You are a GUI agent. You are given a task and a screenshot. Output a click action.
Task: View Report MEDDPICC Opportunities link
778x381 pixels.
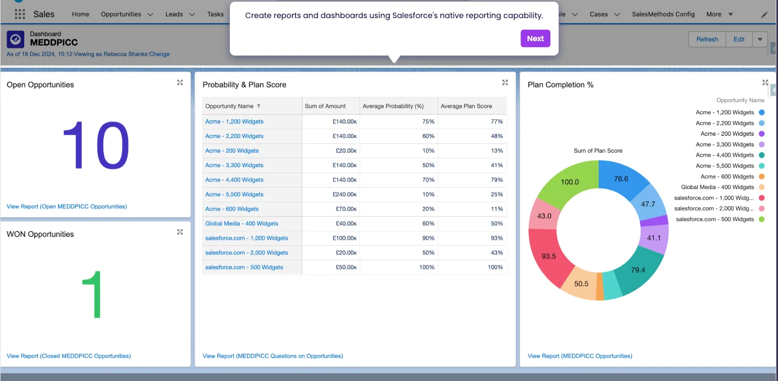point(580,356)
